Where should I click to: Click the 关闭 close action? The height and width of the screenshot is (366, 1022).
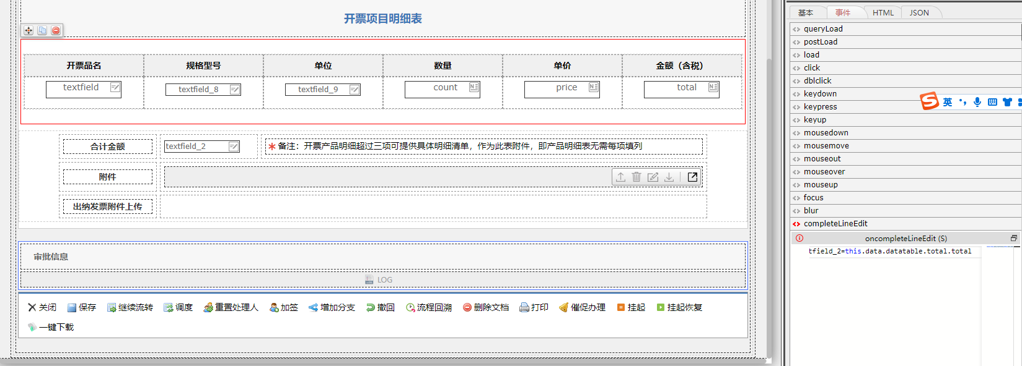42,307
